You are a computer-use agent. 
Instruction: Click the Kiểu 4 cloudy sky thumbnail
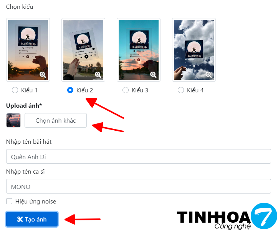(194, 50)
